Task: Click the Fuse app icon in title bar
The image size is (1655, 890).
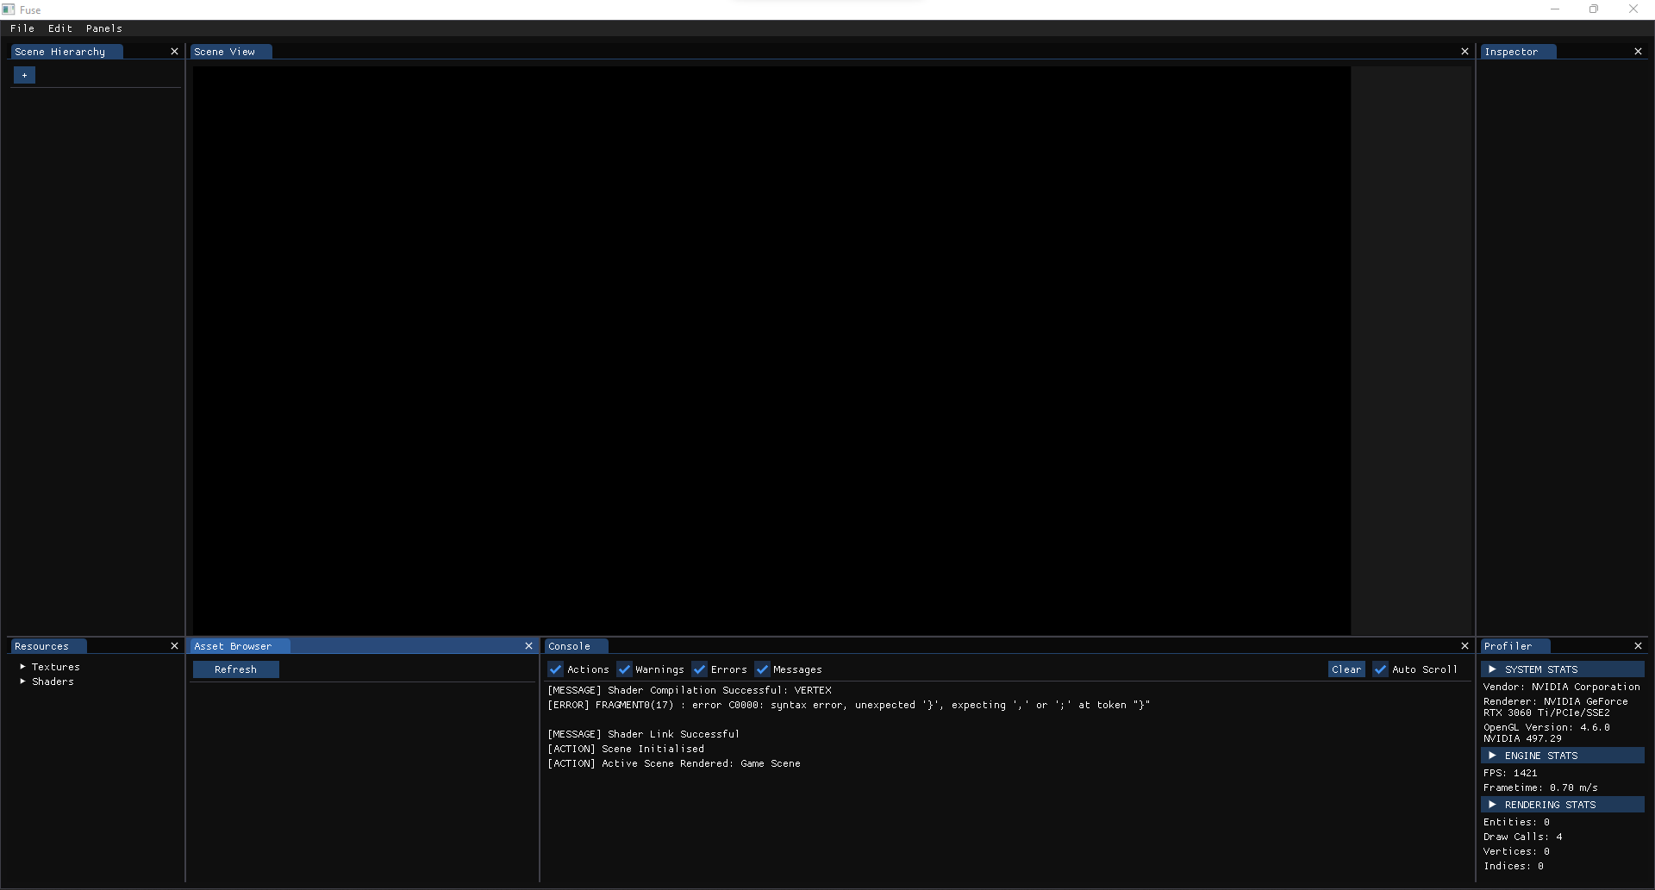Action: 9,9
